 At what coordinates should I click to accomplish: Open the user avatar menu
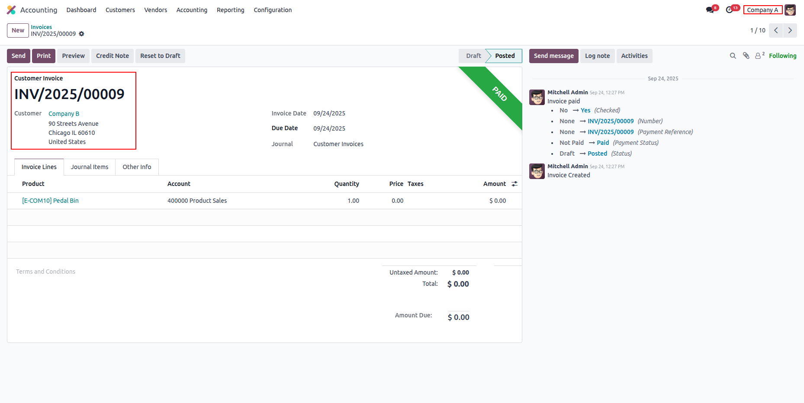(790, 10)
